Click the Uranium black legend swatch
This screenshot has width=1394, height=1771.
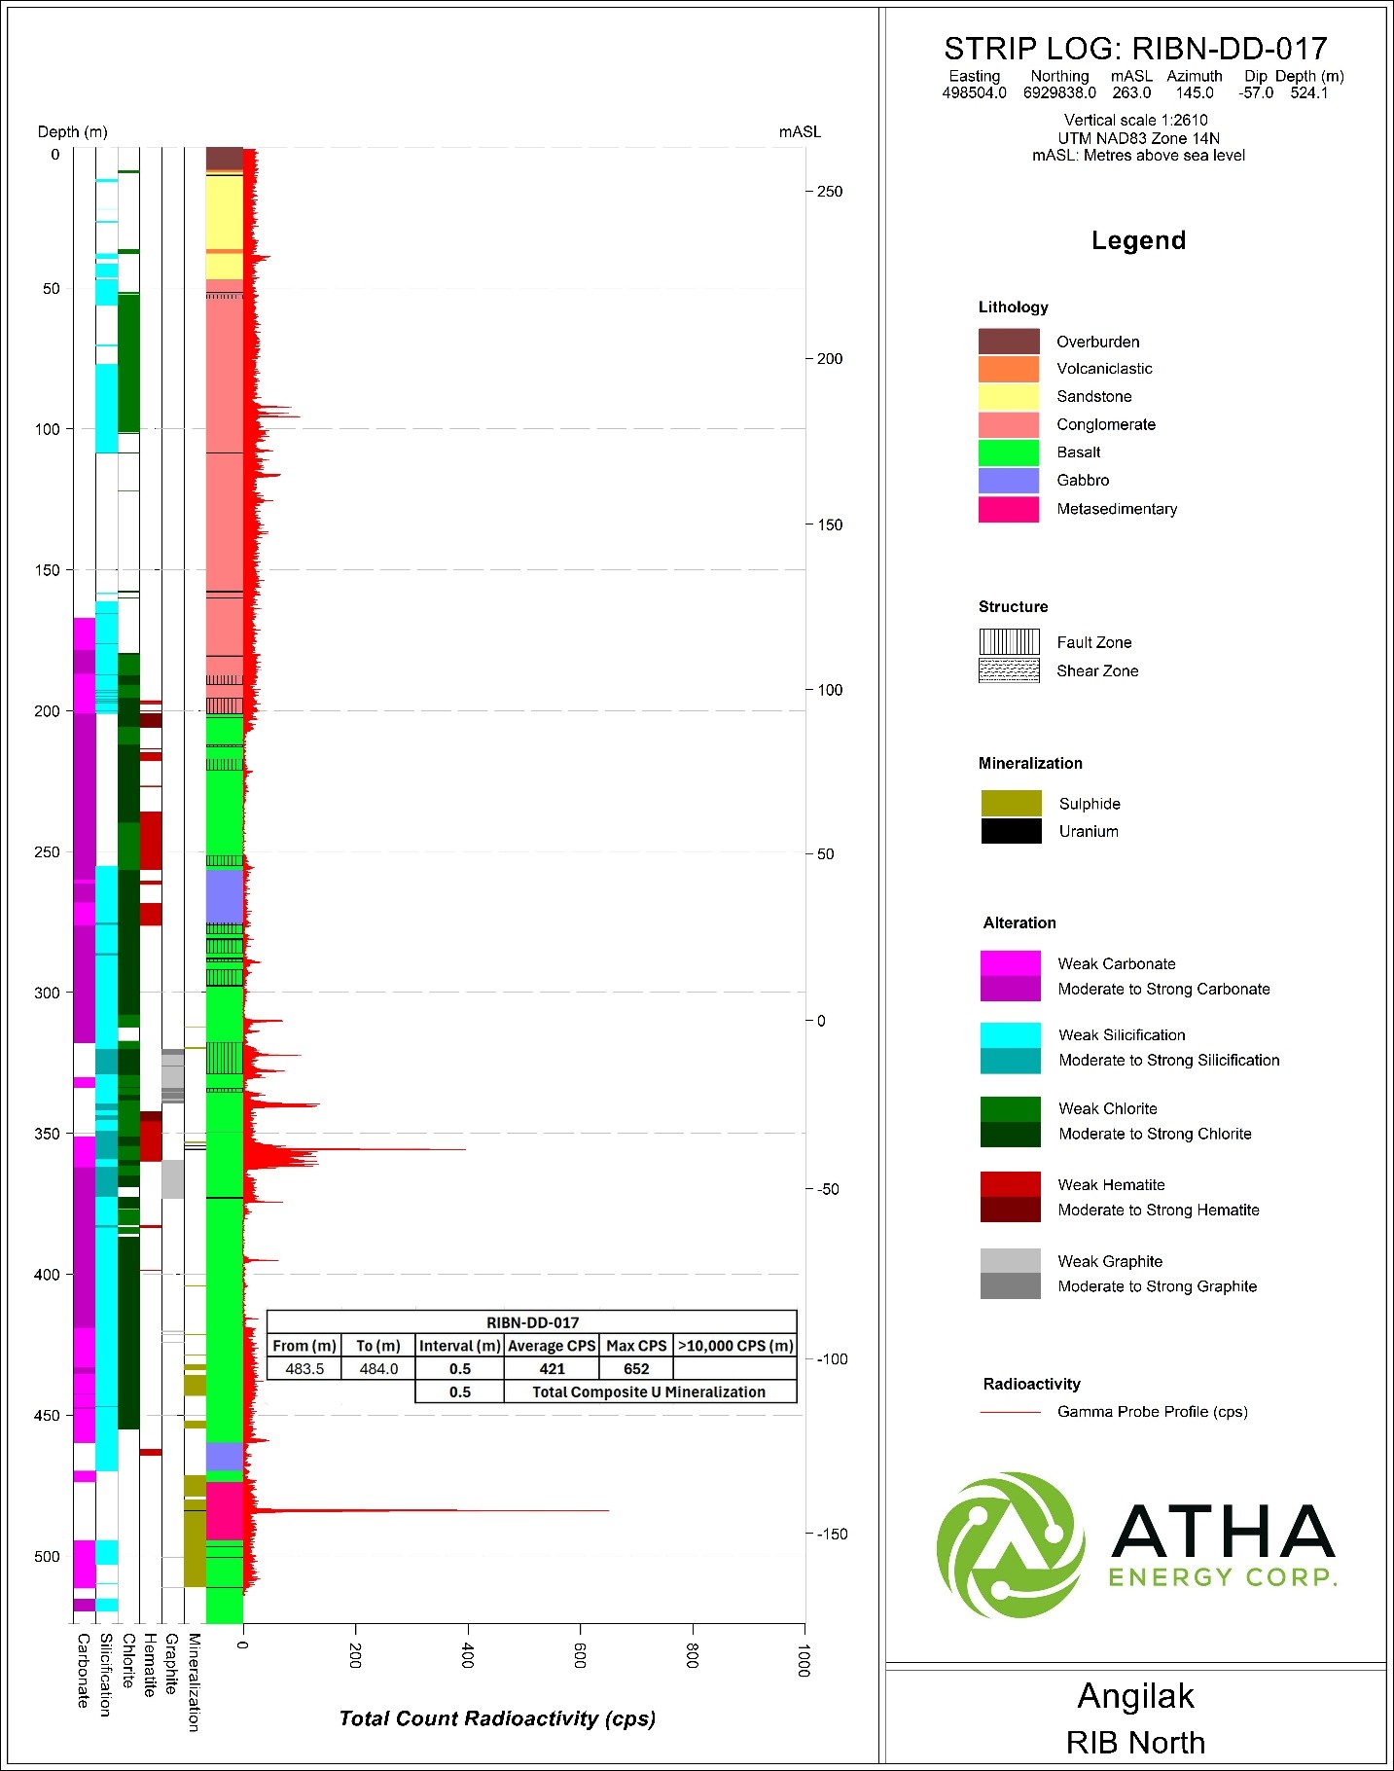tap(1012, 831)
